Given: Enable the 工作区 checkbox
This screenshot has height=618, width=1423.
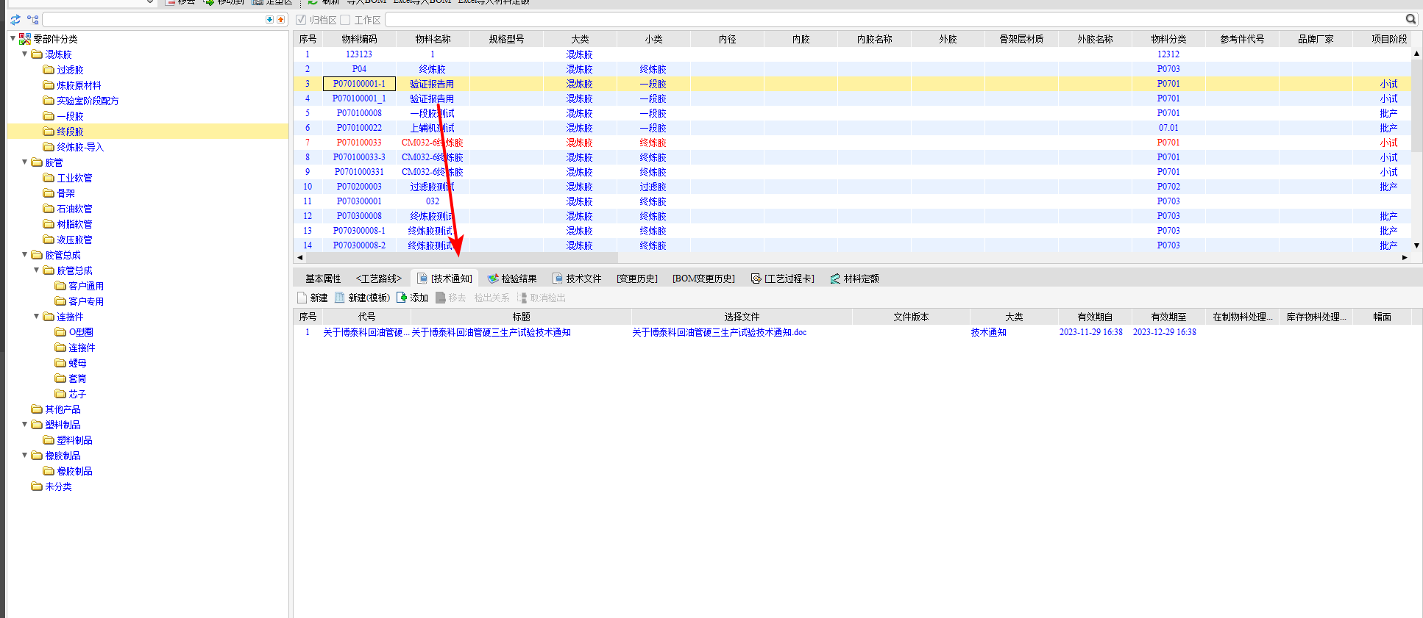Looking at the screenshot, I should [x=345, y=20].
